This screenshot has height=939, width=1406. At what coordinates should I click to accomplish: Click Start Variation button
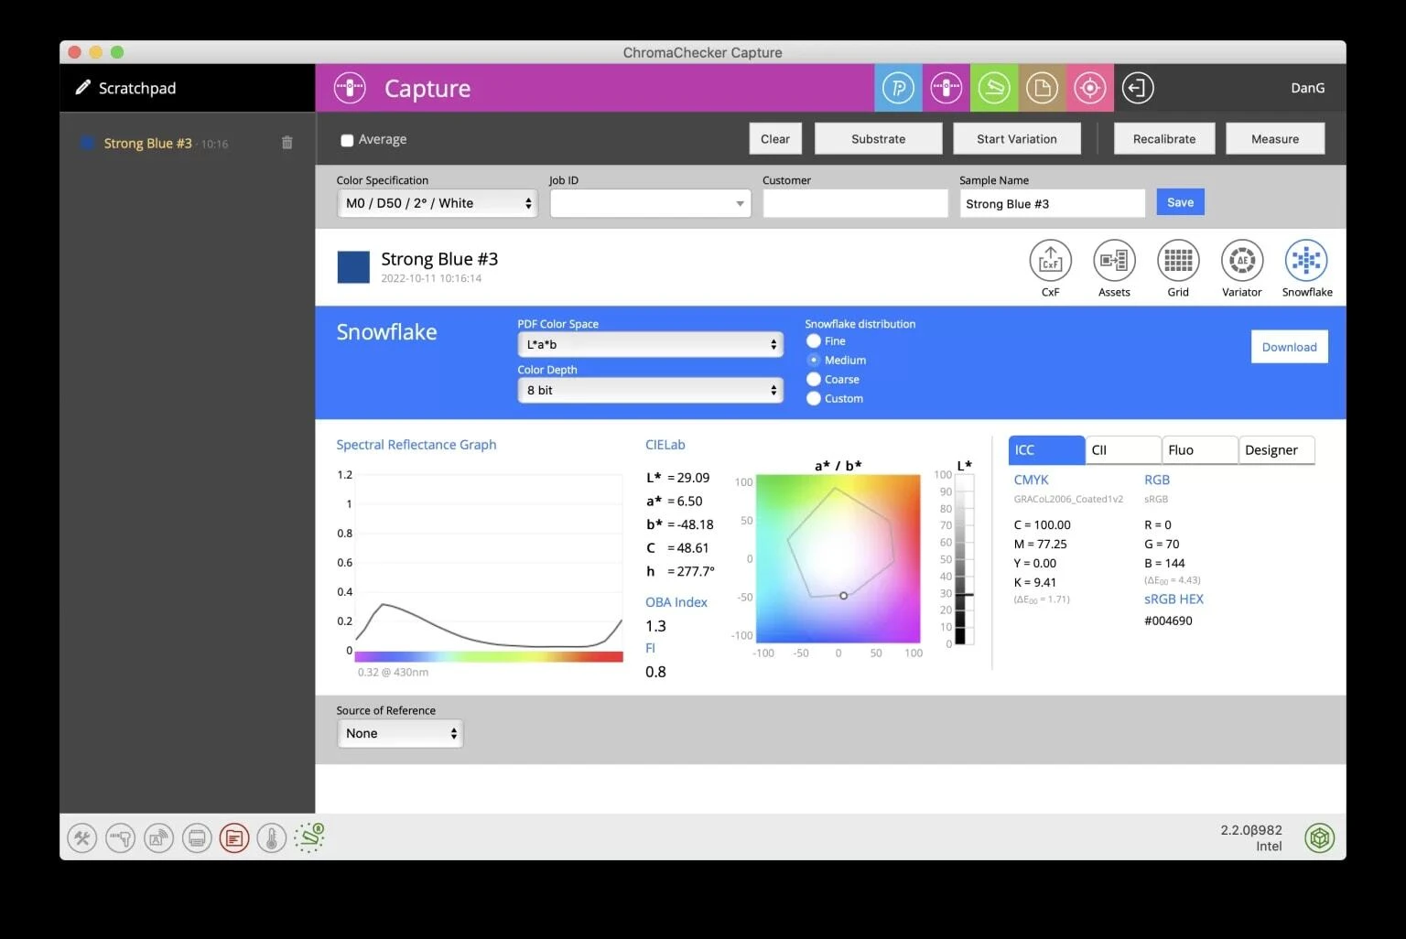point(1016,139)
